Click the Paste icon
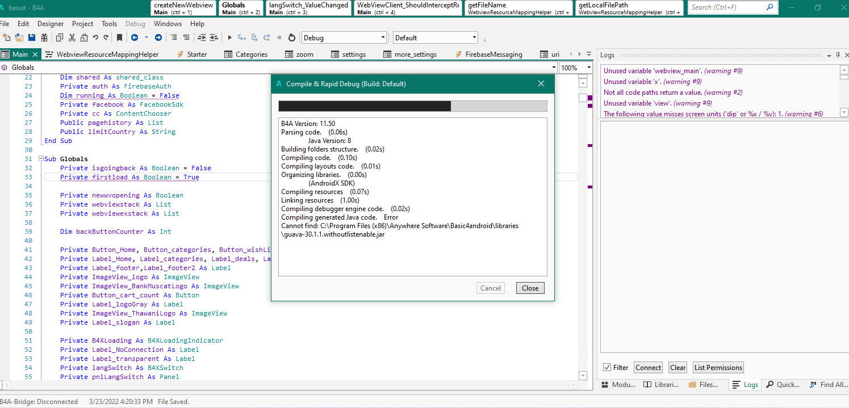849x408 pixels. click(x=84, y=37)
